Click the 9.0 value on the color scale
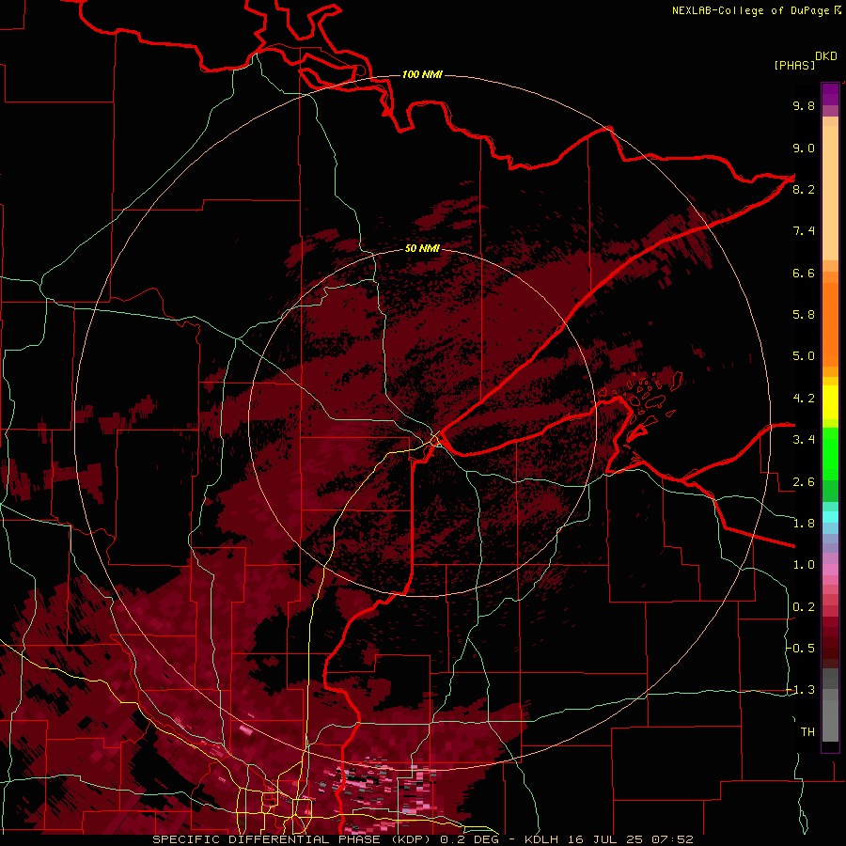This screenshot has width=846, height=846. (804, 148)
